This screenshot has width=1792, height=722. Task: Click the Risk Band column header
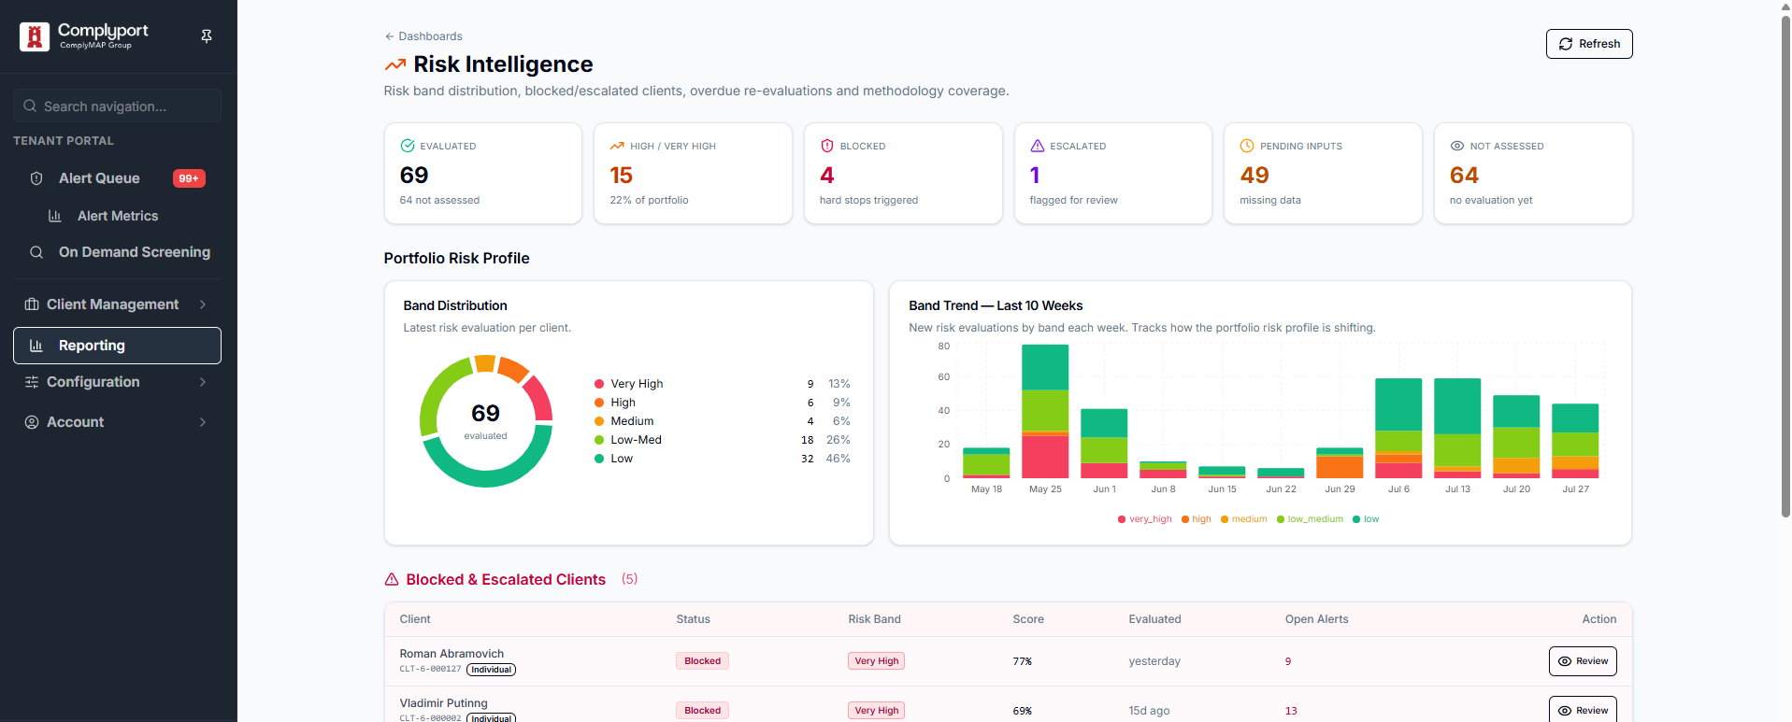click(874, 619)
